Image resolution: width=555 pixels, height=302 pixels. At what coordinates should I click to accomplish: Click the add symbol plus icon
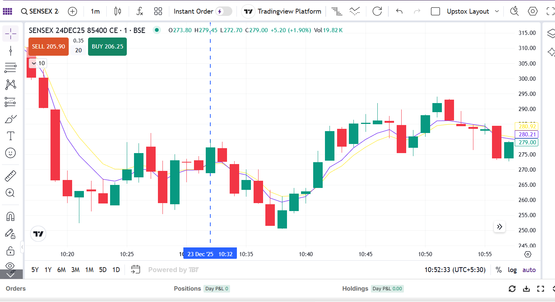click(x=73, y=11)
